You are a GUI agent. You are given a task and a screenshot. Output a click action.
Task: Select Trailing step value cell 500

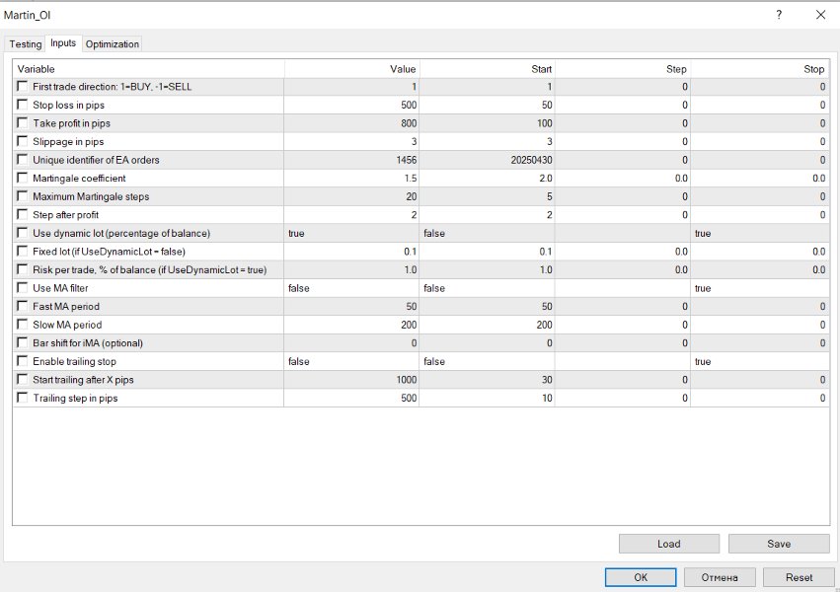coord(352,398)
